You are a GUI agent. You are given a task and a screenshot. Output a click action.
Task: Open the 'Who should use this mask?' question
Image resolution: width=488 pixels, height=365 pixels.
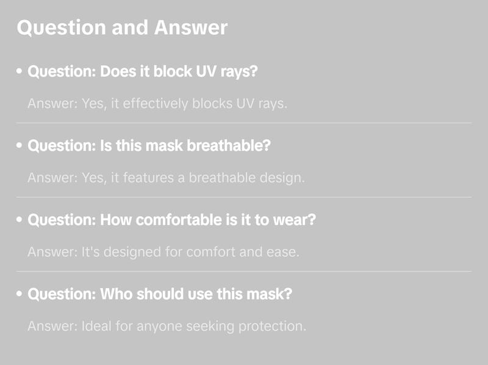pos(160,294)
